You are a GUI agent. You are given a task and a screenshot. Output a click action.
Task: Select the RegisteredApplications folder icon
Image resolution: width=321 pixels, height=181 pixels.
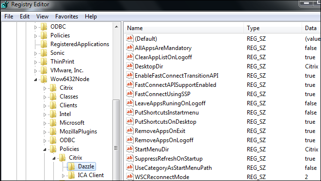pos(44,44)
